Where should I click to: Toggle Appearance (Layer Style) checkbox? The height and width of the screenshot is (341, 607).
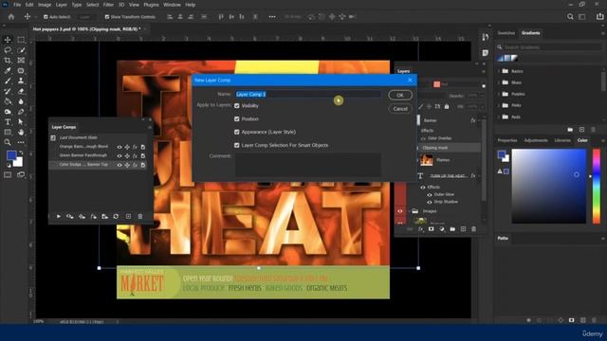coord(237,133)
